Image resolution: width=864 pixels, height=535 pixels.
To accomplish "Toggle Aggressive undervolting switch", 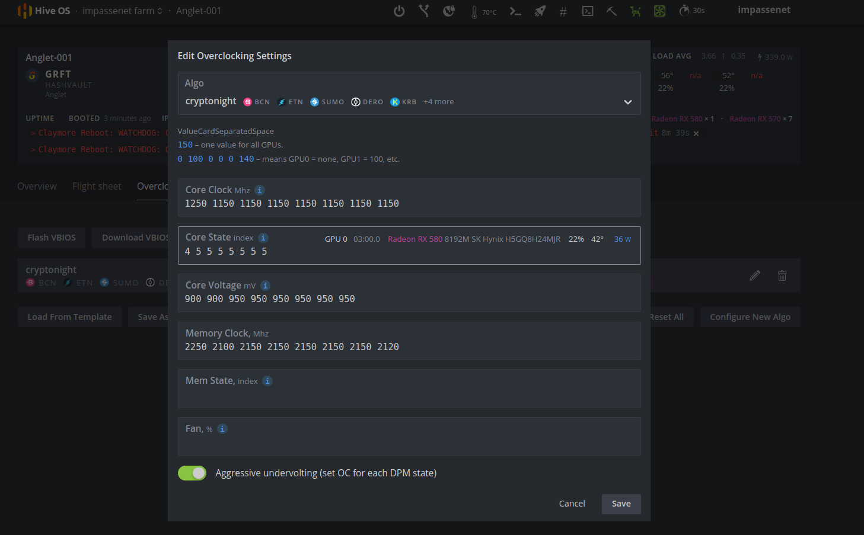I will (x=192, y=473).
